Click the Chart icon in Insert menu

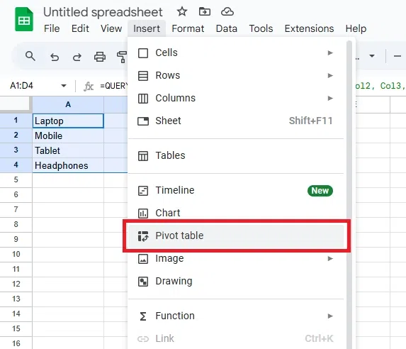[143, 214]
